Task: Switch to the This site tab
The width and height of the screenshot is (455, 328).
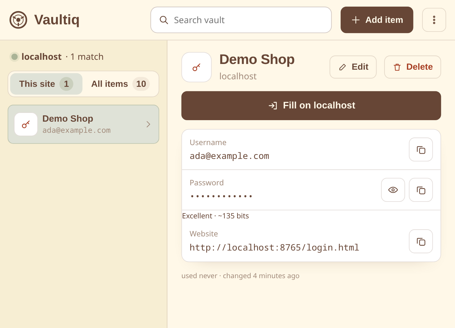Action: tap(46, 84)
